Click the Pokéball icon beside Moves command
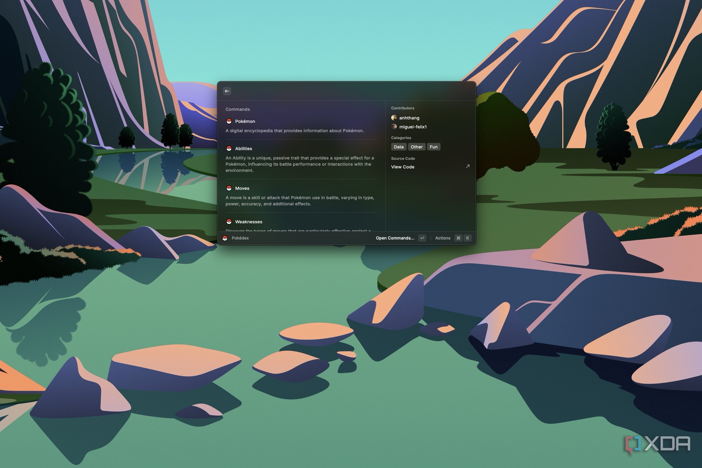Image resolution: width=702 pixels, height=468 pixels. 229,188
